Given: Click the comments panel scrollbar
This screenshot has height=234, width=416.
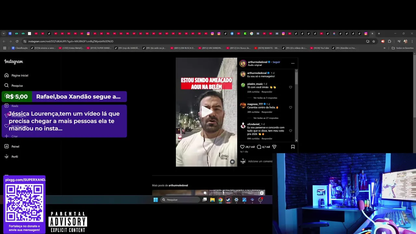Looking at the screenshot, I should [296, 78].
